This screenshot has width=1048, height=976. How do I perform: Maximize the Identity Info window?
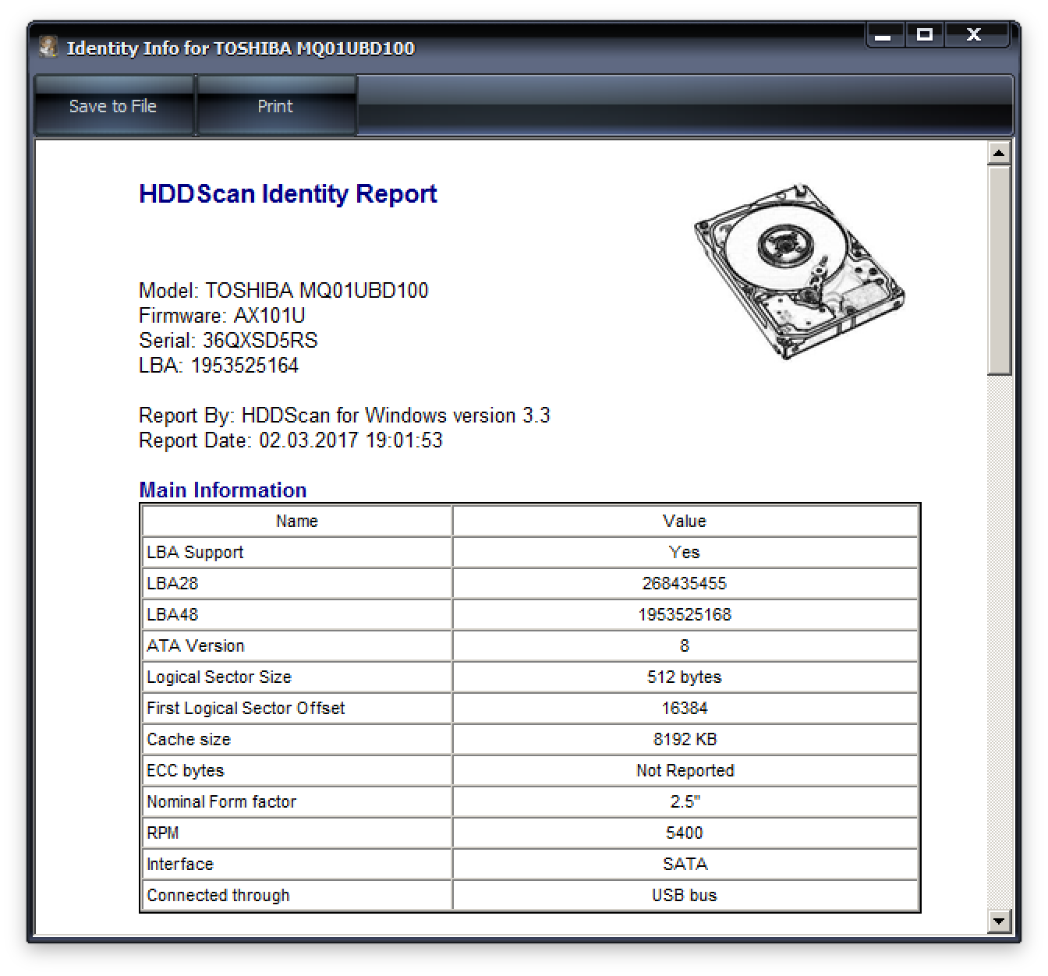(925, 35)
